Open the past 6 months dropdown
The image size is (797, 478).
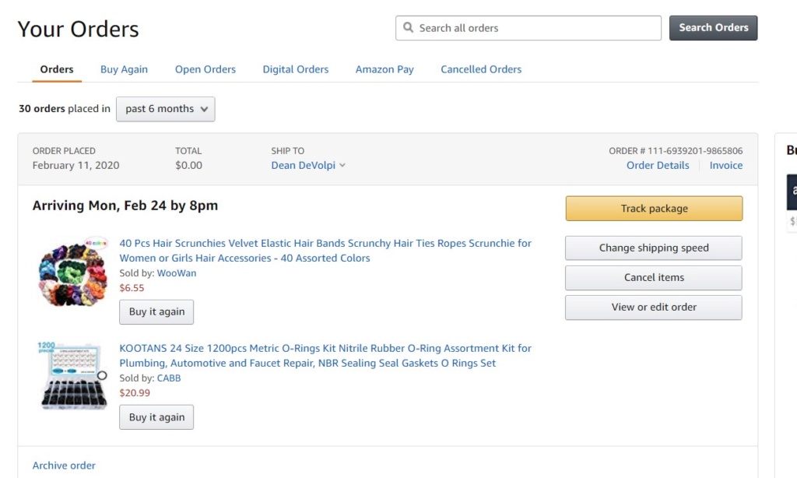(166, 109)
